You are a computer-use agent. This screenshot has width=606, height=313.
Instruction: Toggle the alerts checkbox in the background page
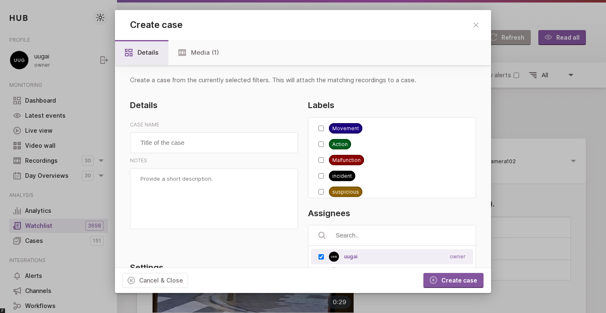tap(516, 76)
